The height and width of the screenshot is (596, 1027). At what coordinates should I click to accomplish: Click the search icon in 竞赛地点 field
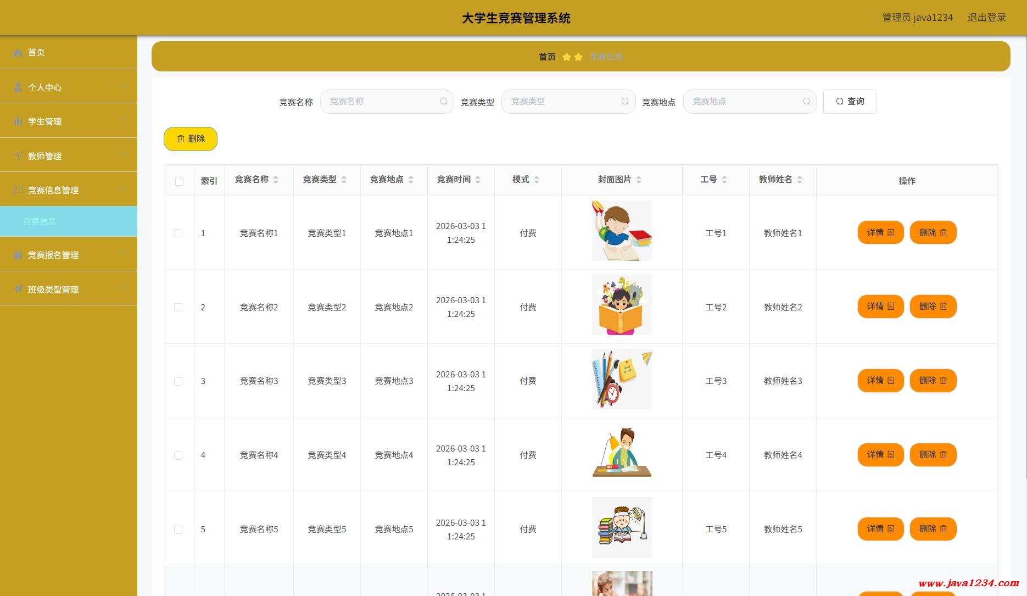(x=806, y=102)
